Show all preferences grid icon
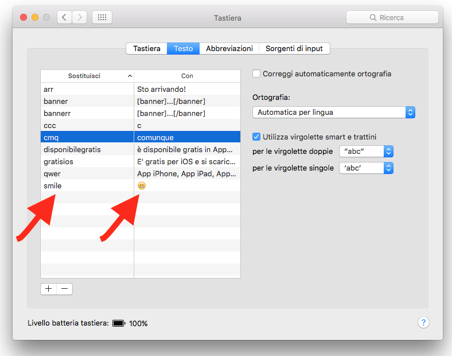Viewport: 452px width, 356px height. tap(102, 18)
